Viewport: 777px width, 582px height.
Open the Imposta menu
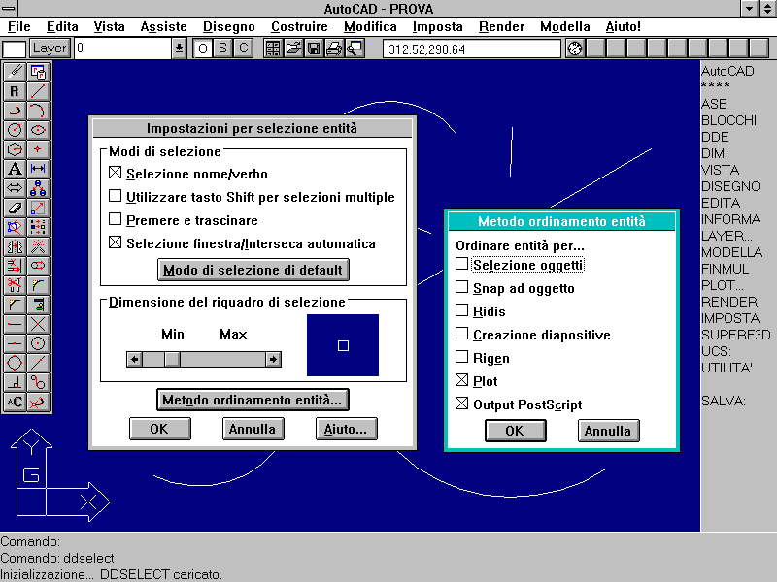pyautogui.click(x=438, y=26)
